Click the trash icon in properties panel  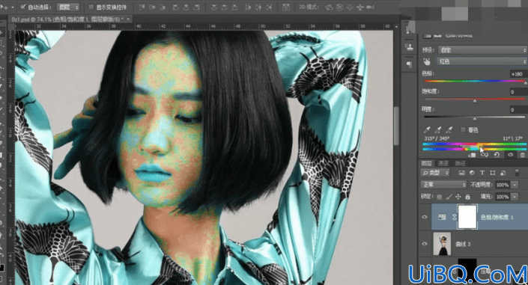click(522, 155)
